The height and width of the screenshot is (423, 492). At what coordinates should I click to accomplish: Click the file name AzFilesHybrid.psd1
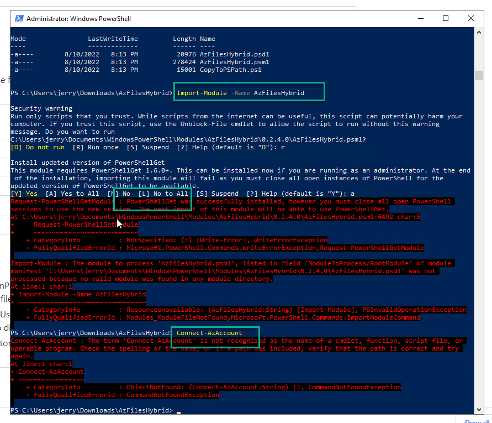(x=234, y=54)
